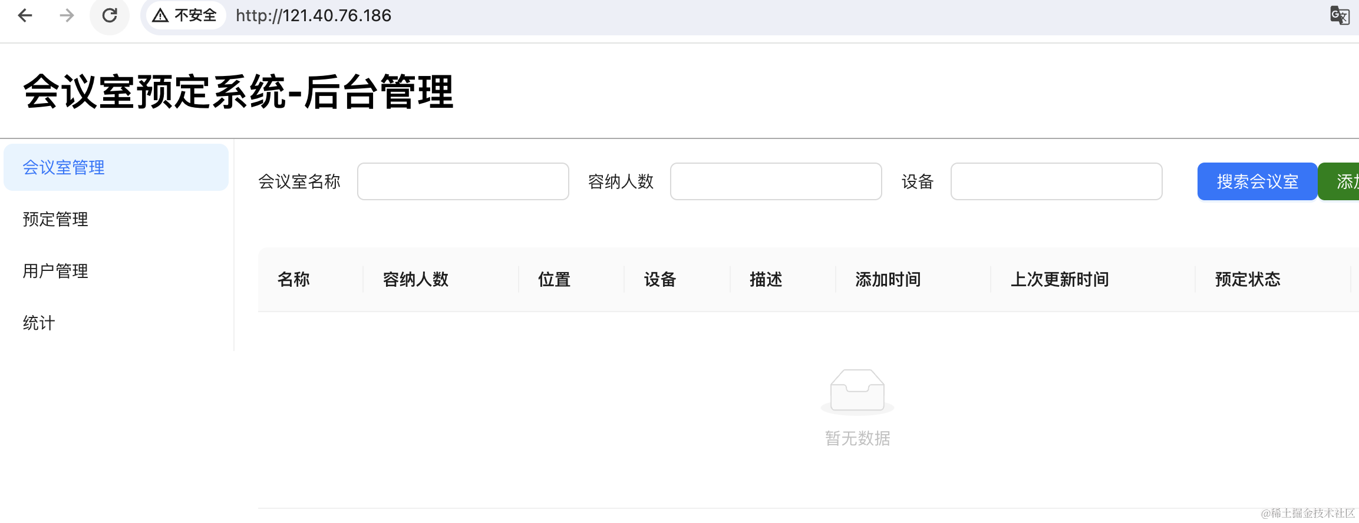
Task: Click the browser forward arrow
Action: pyautogui.click(x=67, y=15)
